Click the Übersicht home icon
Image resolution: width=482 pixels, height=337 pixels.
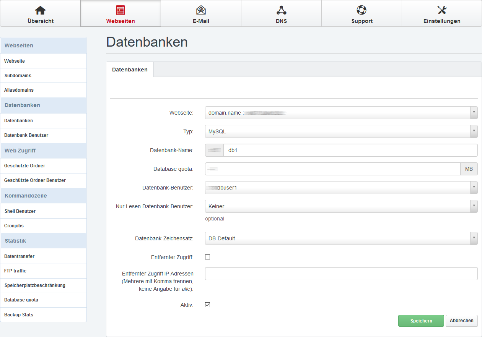pos(40,10)
